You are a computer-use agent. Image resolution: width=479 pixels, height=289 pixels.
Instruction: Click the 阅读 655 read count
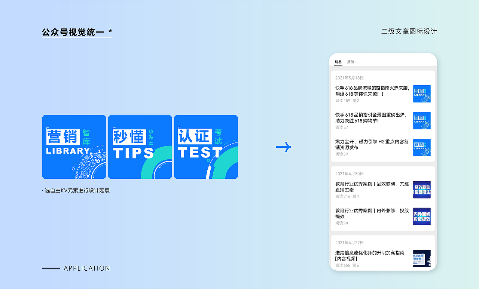tap(343, 265)
